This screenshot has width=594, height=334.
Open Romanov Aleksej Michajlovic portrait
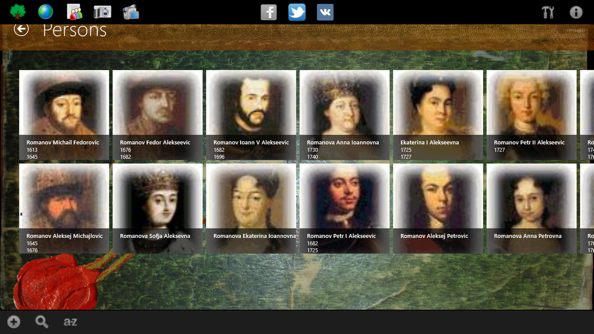(x=64, y=208)
